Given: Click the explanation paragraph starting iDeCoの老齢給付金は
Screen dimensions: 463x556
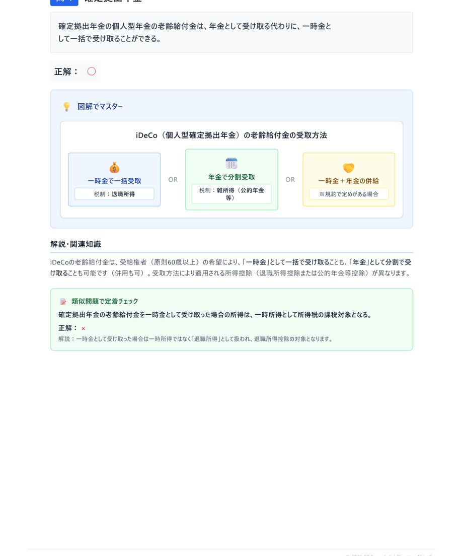Looking at the screenshot, I should pos(232,268).
